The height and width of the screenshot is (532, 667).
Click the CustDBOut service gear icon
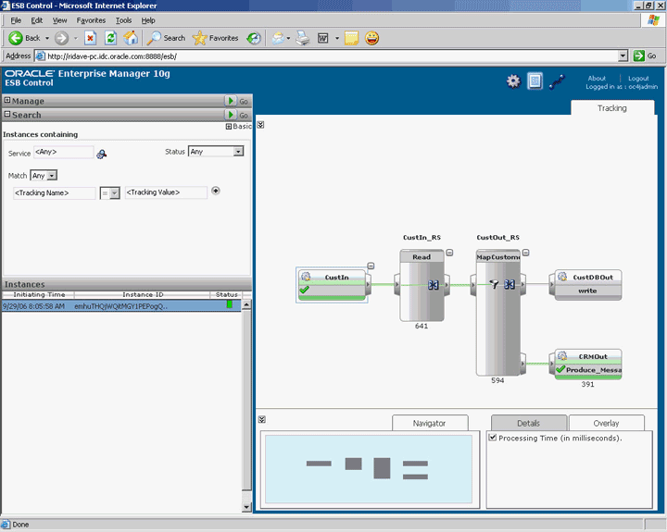pos(562,277)
